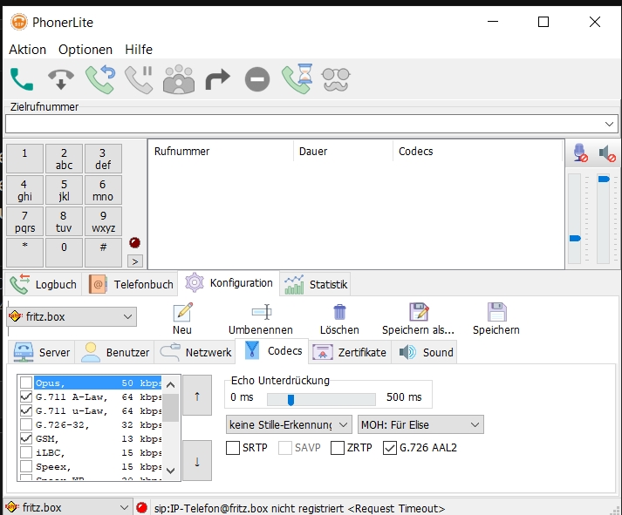Open the keine Stille-Erkennung dropdown

289,424
